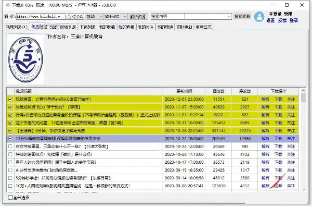Click 解析 in the 123630 plays row

pyautogui.click(x=265, y=186)
